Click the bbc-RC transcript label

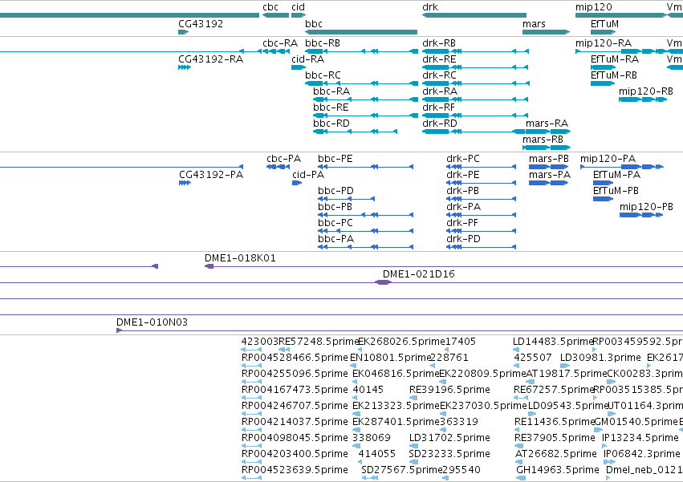pyautogui.click(x=323, y=75)
